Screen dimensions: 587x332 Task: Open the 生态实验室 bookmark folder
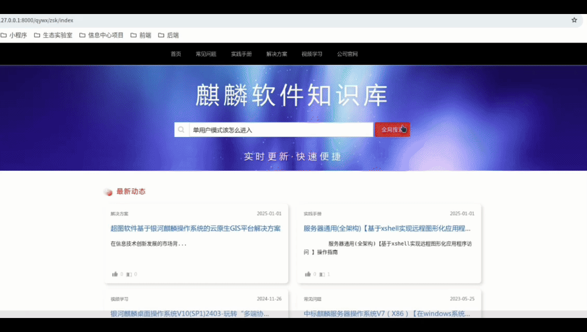(53, 35)
